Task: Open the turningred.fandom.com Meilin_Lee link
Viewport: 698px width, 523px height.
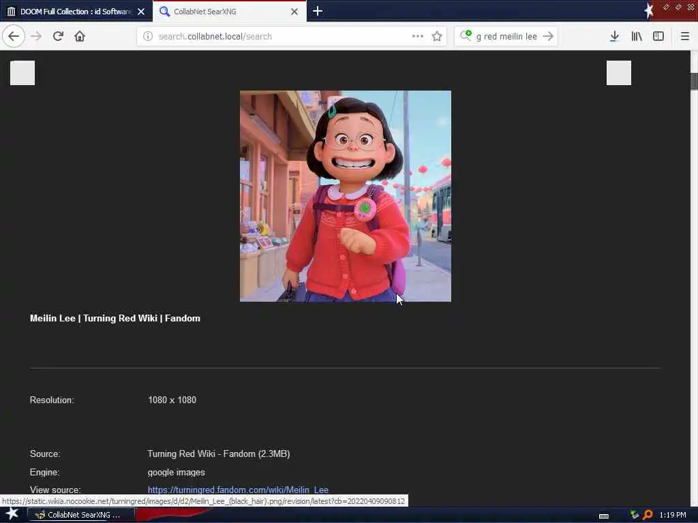Action: point(238,490)
